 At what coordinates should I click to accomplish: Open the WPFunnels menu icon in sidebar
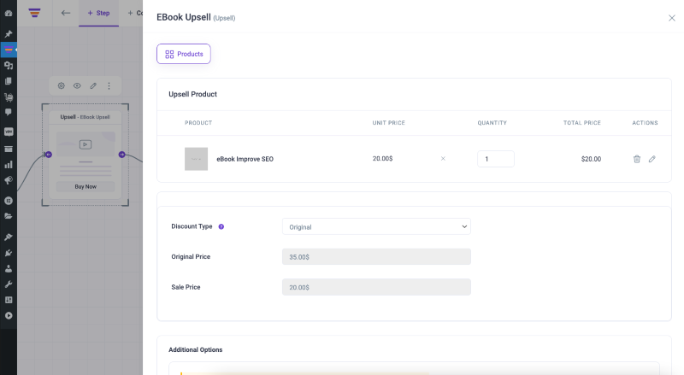click(9, 50)
